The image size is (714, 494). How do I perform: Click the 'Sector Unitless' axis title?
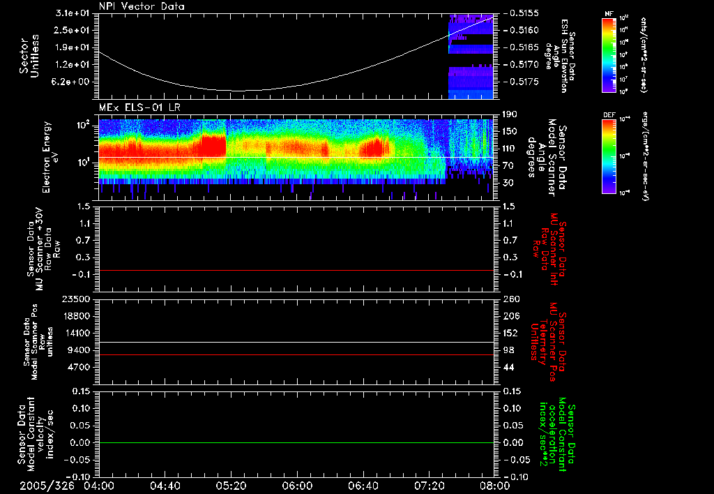tap(29, 56)
